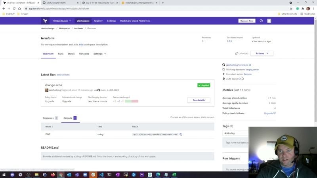Screen dimensions: 317x178
Task: Open the Actions dropdown
Action: click(x=262, y=53)
